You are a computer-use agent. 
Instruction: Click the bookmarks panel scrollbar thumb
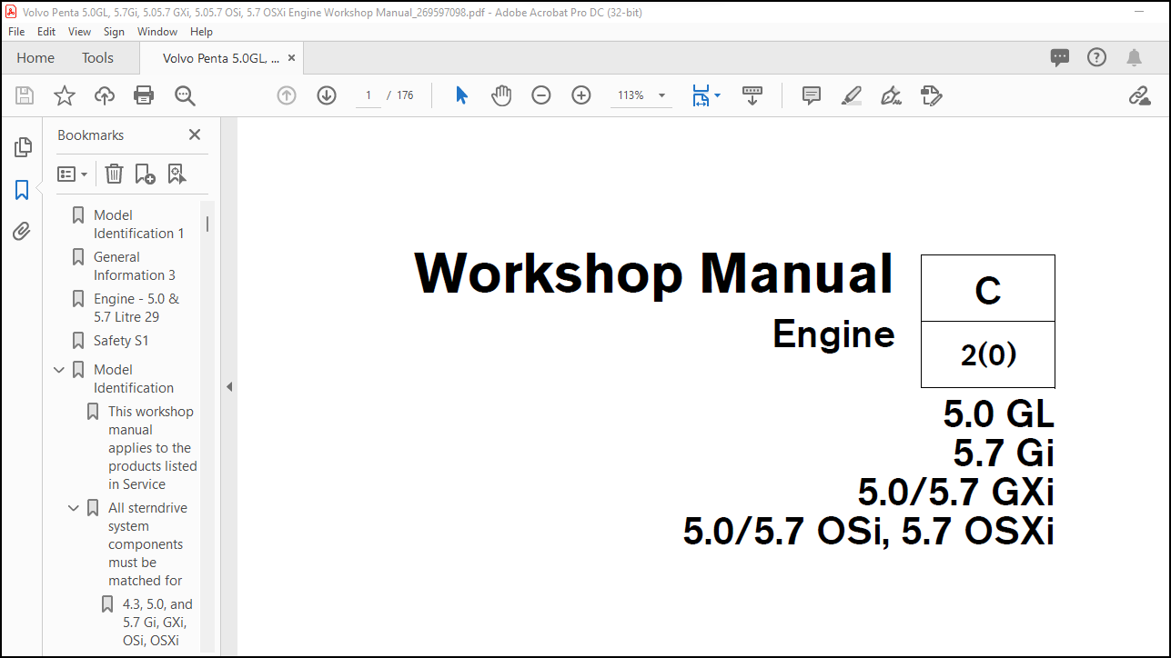point(207,223)
